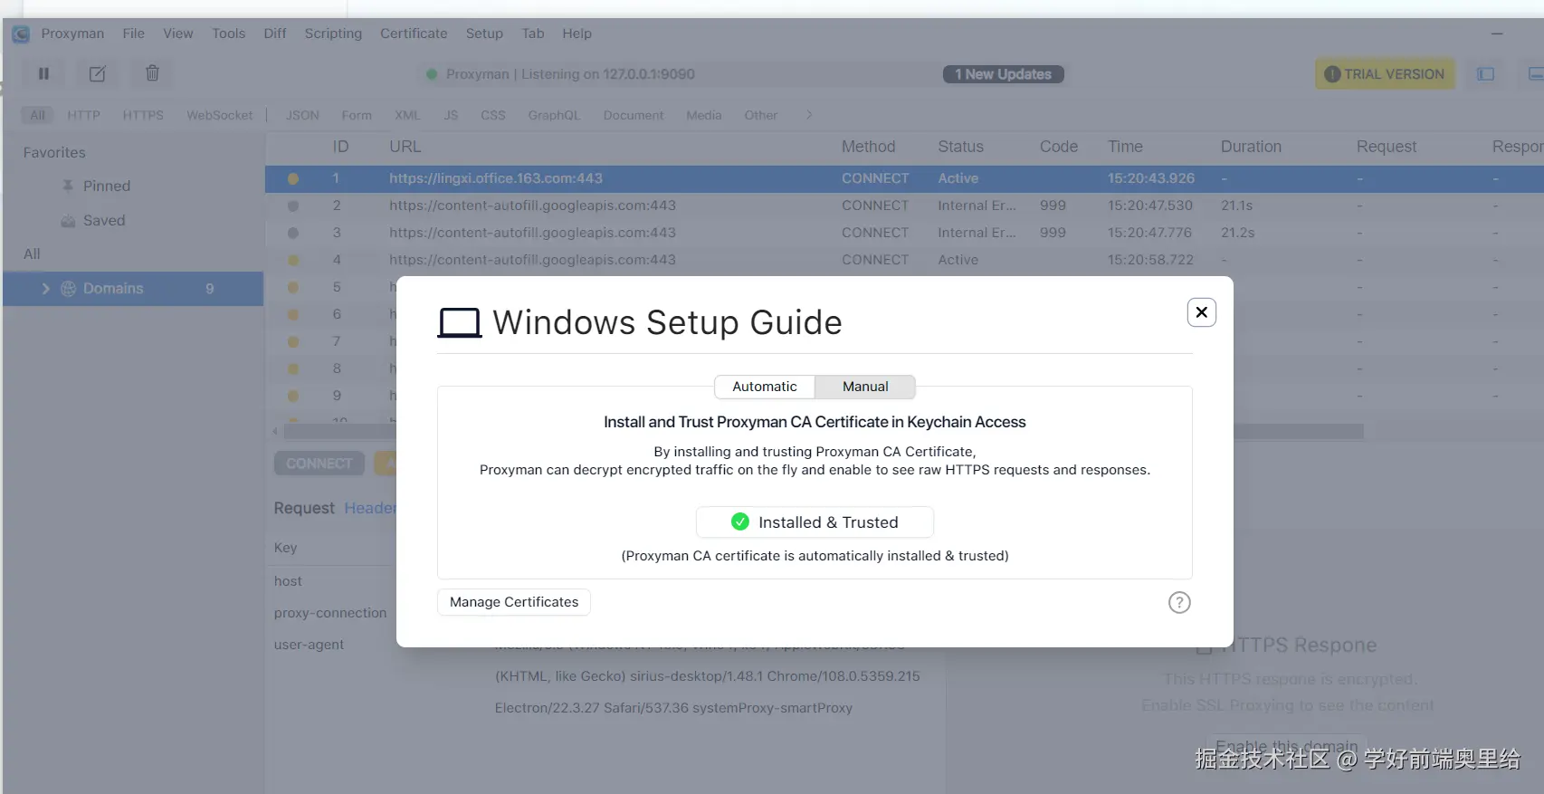Select the All filter toggle

coord(37,115)
